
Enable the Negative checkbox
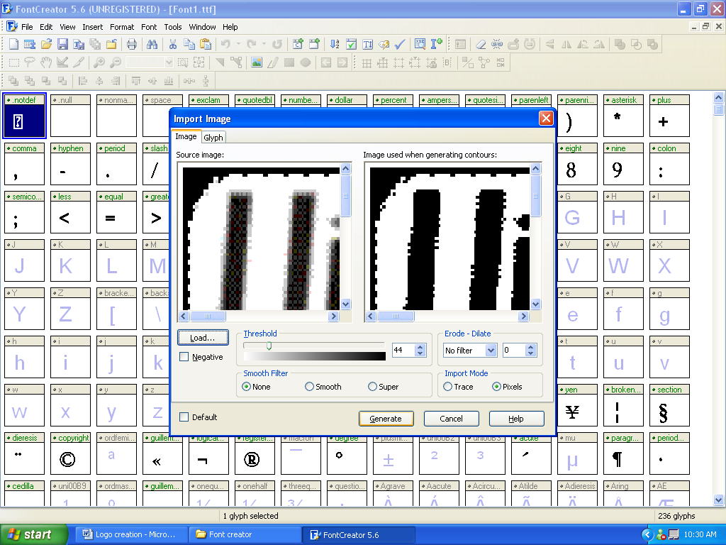point(183,357)
